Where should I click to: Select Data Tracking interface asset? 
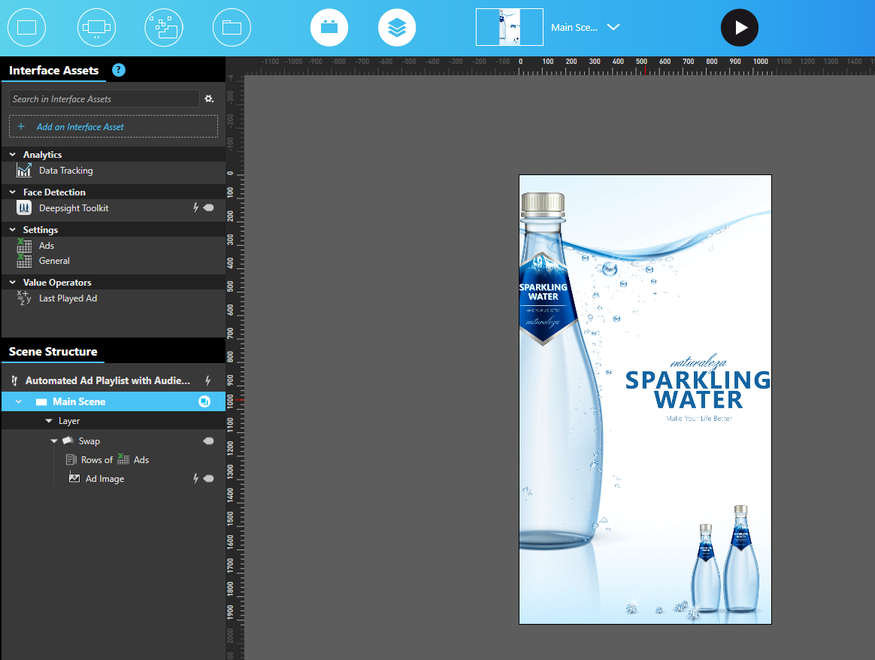pos(65,171)
